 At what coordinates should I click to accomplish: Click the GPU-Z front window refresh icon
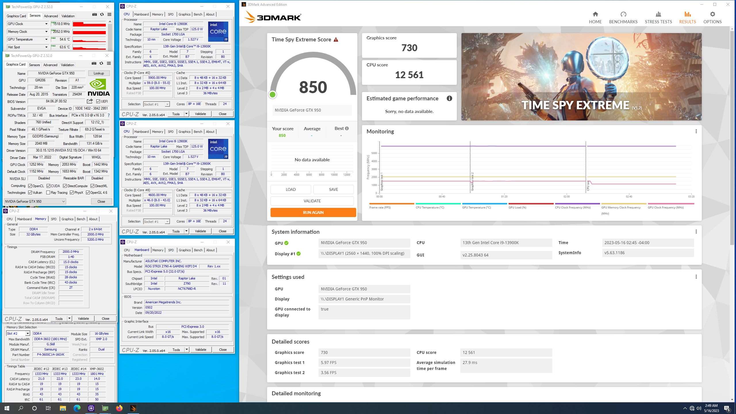101,63
